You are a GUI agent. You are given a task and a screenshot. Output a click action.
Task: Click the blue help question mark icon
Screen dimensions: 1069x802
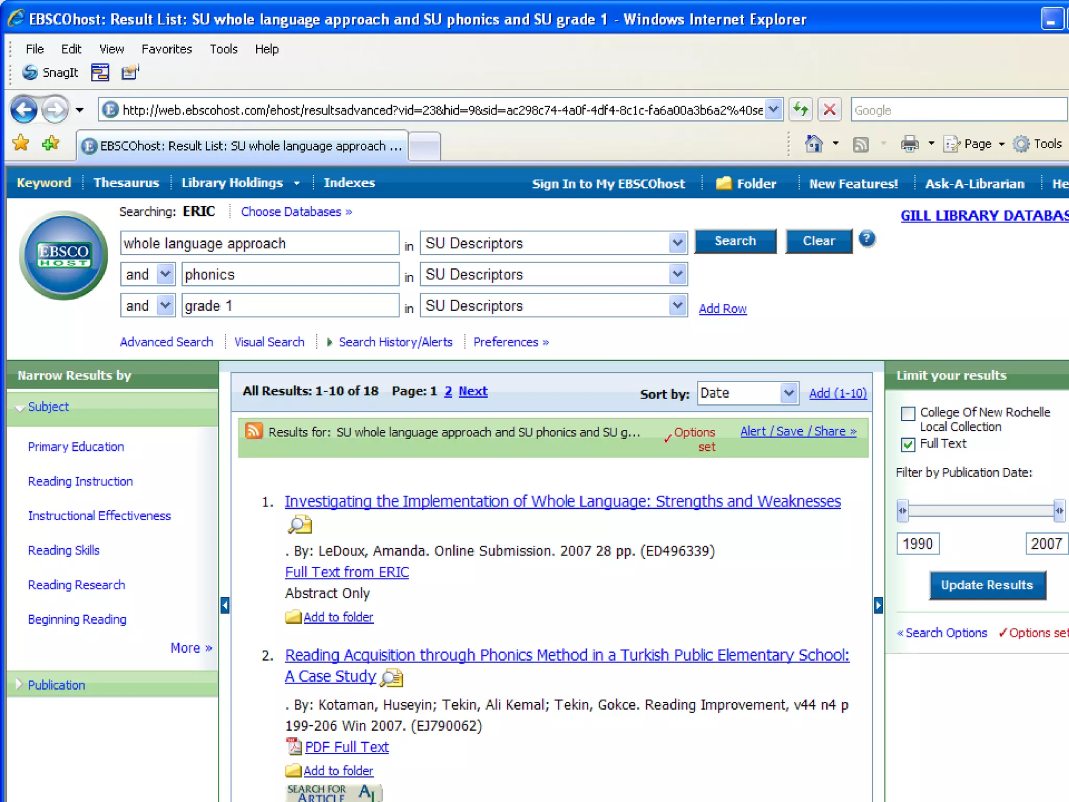[x=866, y=239]
